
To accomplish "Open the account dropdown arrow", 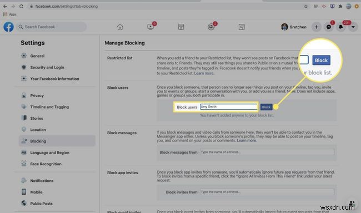I will (x=353, y=27).
